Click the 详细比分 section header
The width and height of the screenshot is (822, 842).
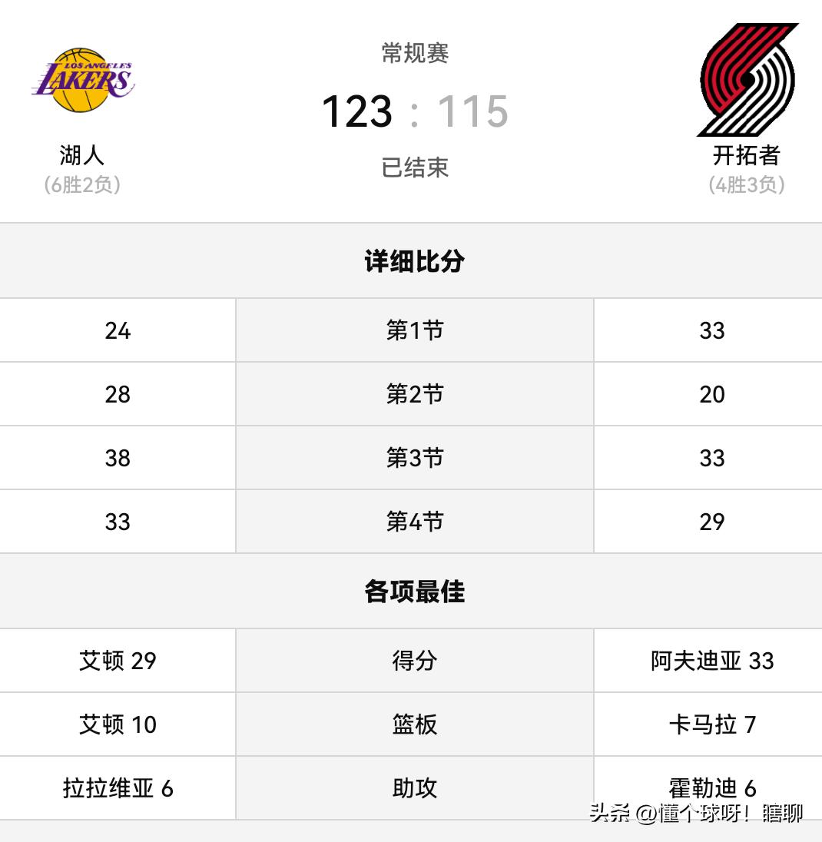(x=413, y=260)
